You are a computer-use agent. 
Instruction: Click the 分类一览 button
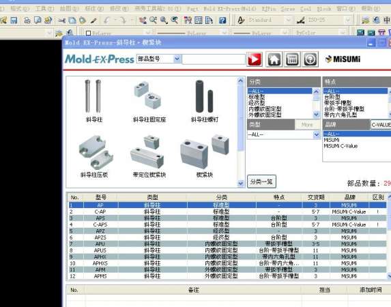coord(261,181)
